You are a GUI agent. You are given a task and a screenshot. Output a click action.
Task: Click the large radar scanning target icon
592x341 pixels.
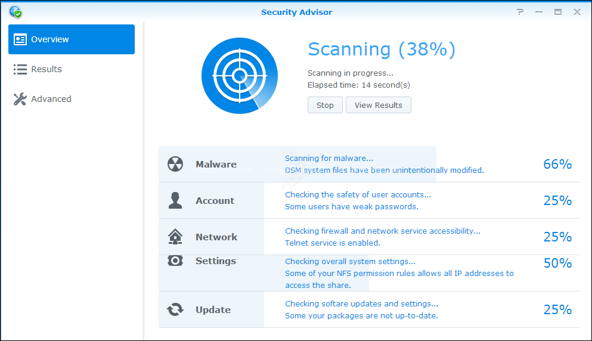pos(239,75)
